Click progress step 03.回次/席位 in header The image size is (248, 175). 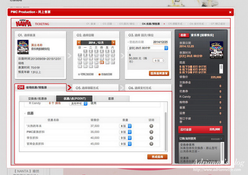point(127,24)
